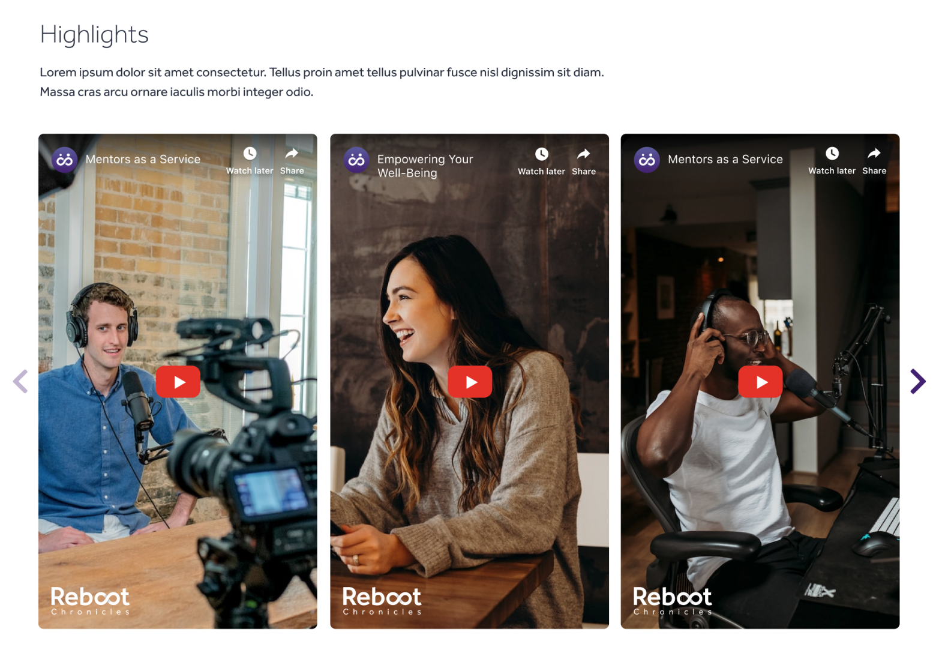
Task: Advance carousel with next arrow
Action: 917,381
